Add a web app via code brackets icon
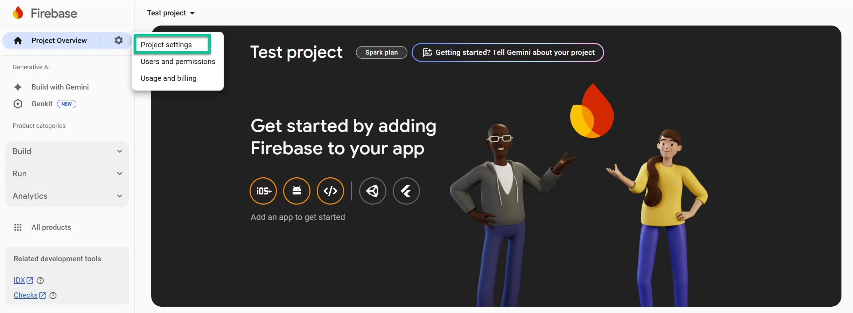The height and width of the screenshot is (313, 853). coord(330,191)
